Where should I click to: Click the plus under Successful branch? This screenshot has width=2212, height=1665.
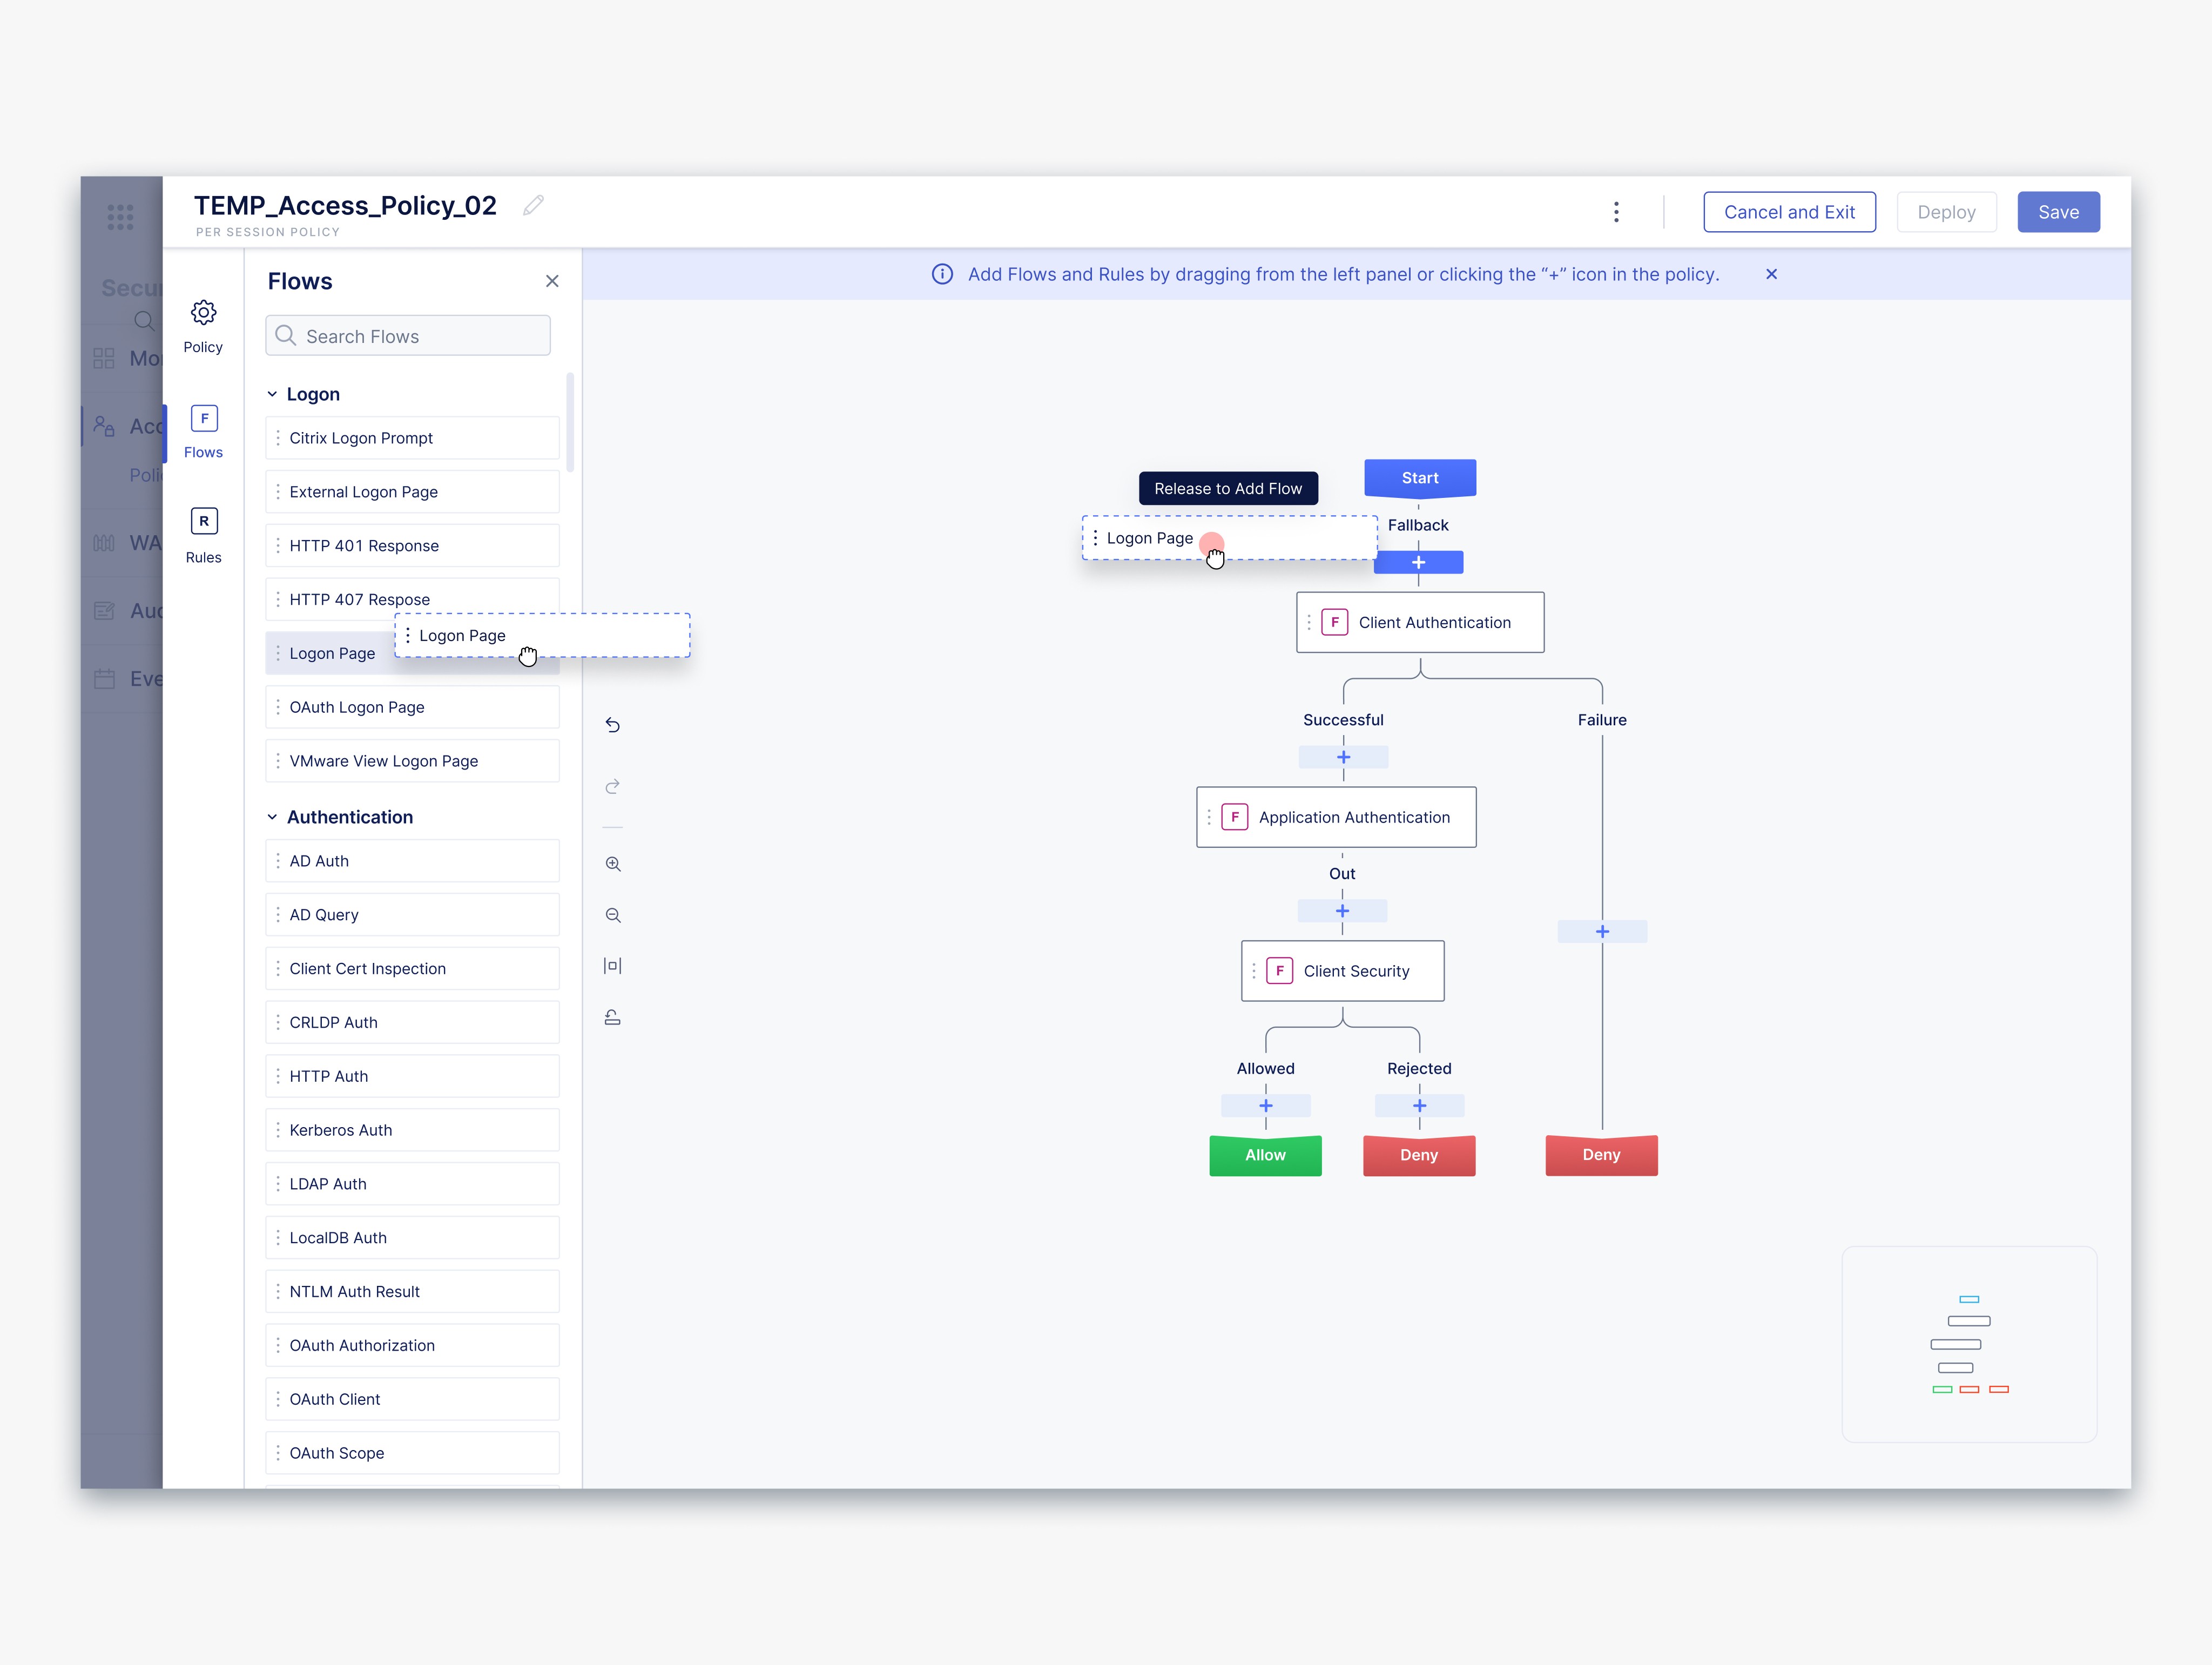1343,757
